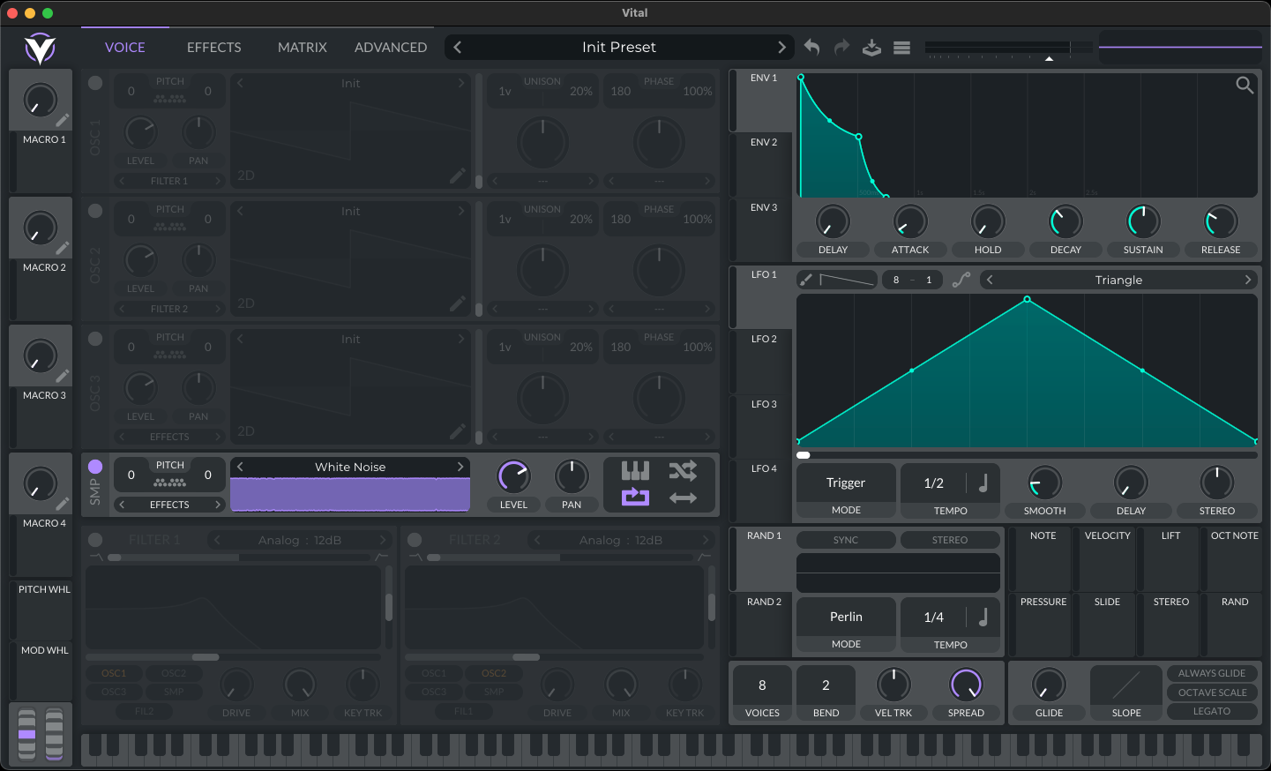Click the Macro 1 edit pencil icon
Image resolution: width=1271 pixels, height=771 pixels.
click(x=63, y=121)
